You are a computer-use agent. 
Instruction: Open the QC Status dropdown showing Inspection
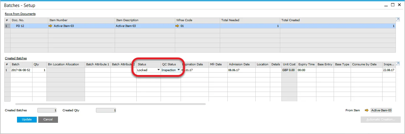coord(179,70)
